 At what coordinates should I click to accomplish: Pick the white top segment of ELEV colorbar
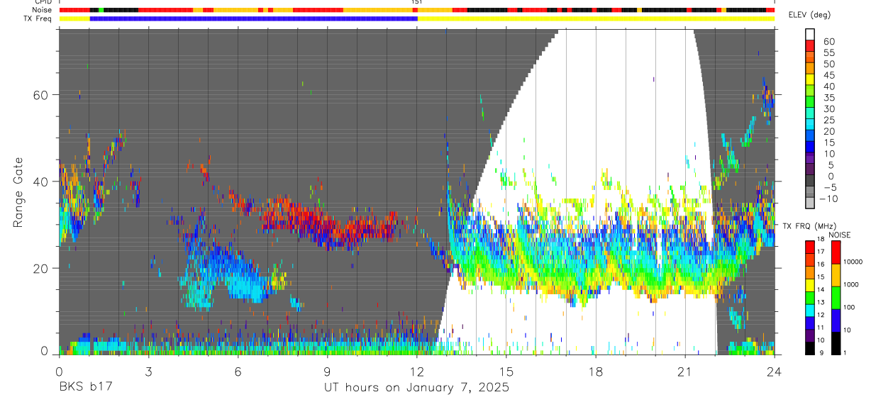click(x=809, y=35)
